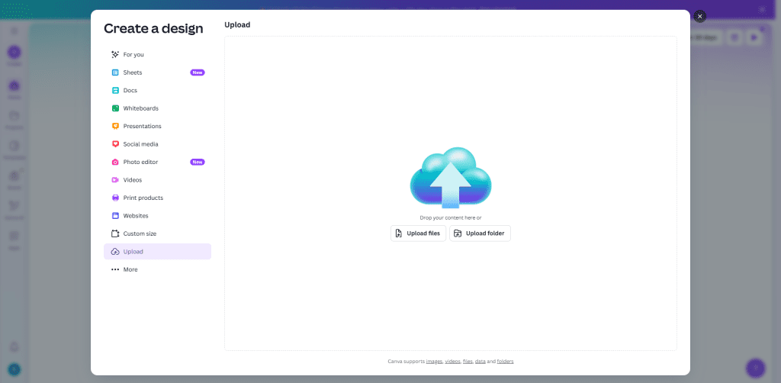The image size is (781, 383).
Task: Click the Sheets grid icon
Action: point(115,72)
